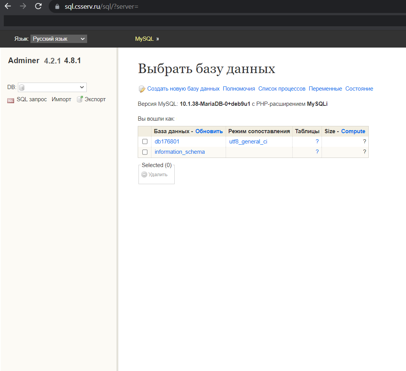406x371 pixels.
Task: Tick the information_schema checkbox
Action: [145, 152]
